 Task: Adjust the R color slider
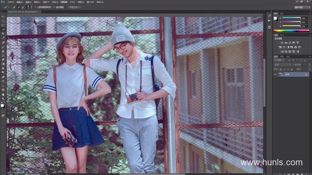coord(292,18)
